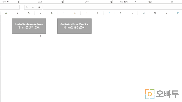Select column I header
The image size is (182, 102).
coord(98,13)
